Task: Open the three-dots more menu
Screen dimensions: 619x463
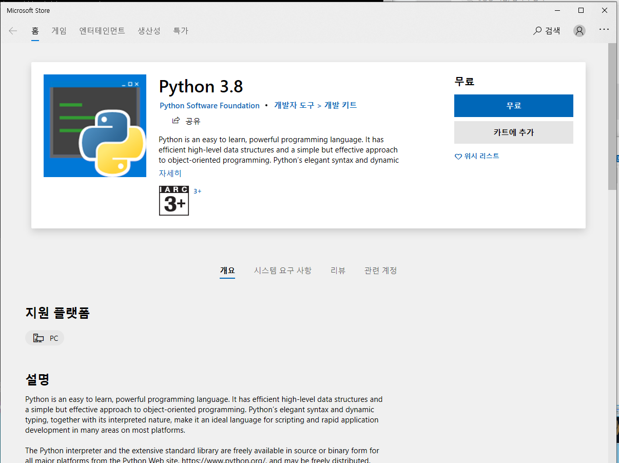Action: pos(604,30)
